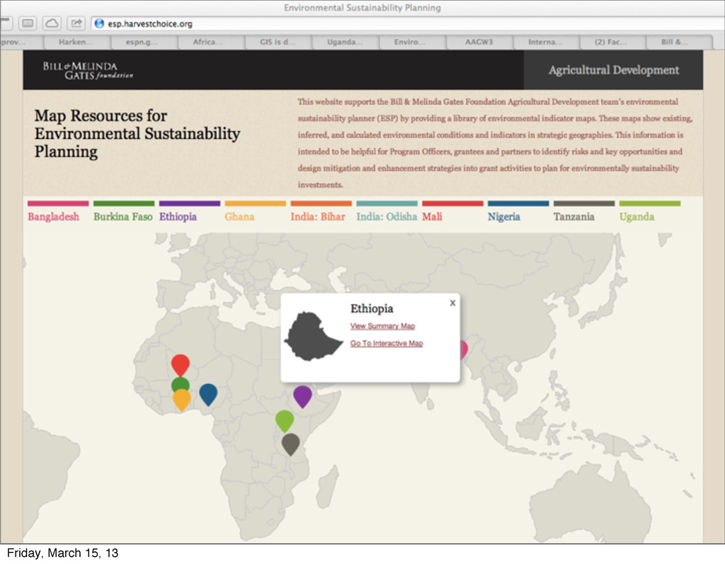Click the blue Nigeria map pin

pos(208,394)
